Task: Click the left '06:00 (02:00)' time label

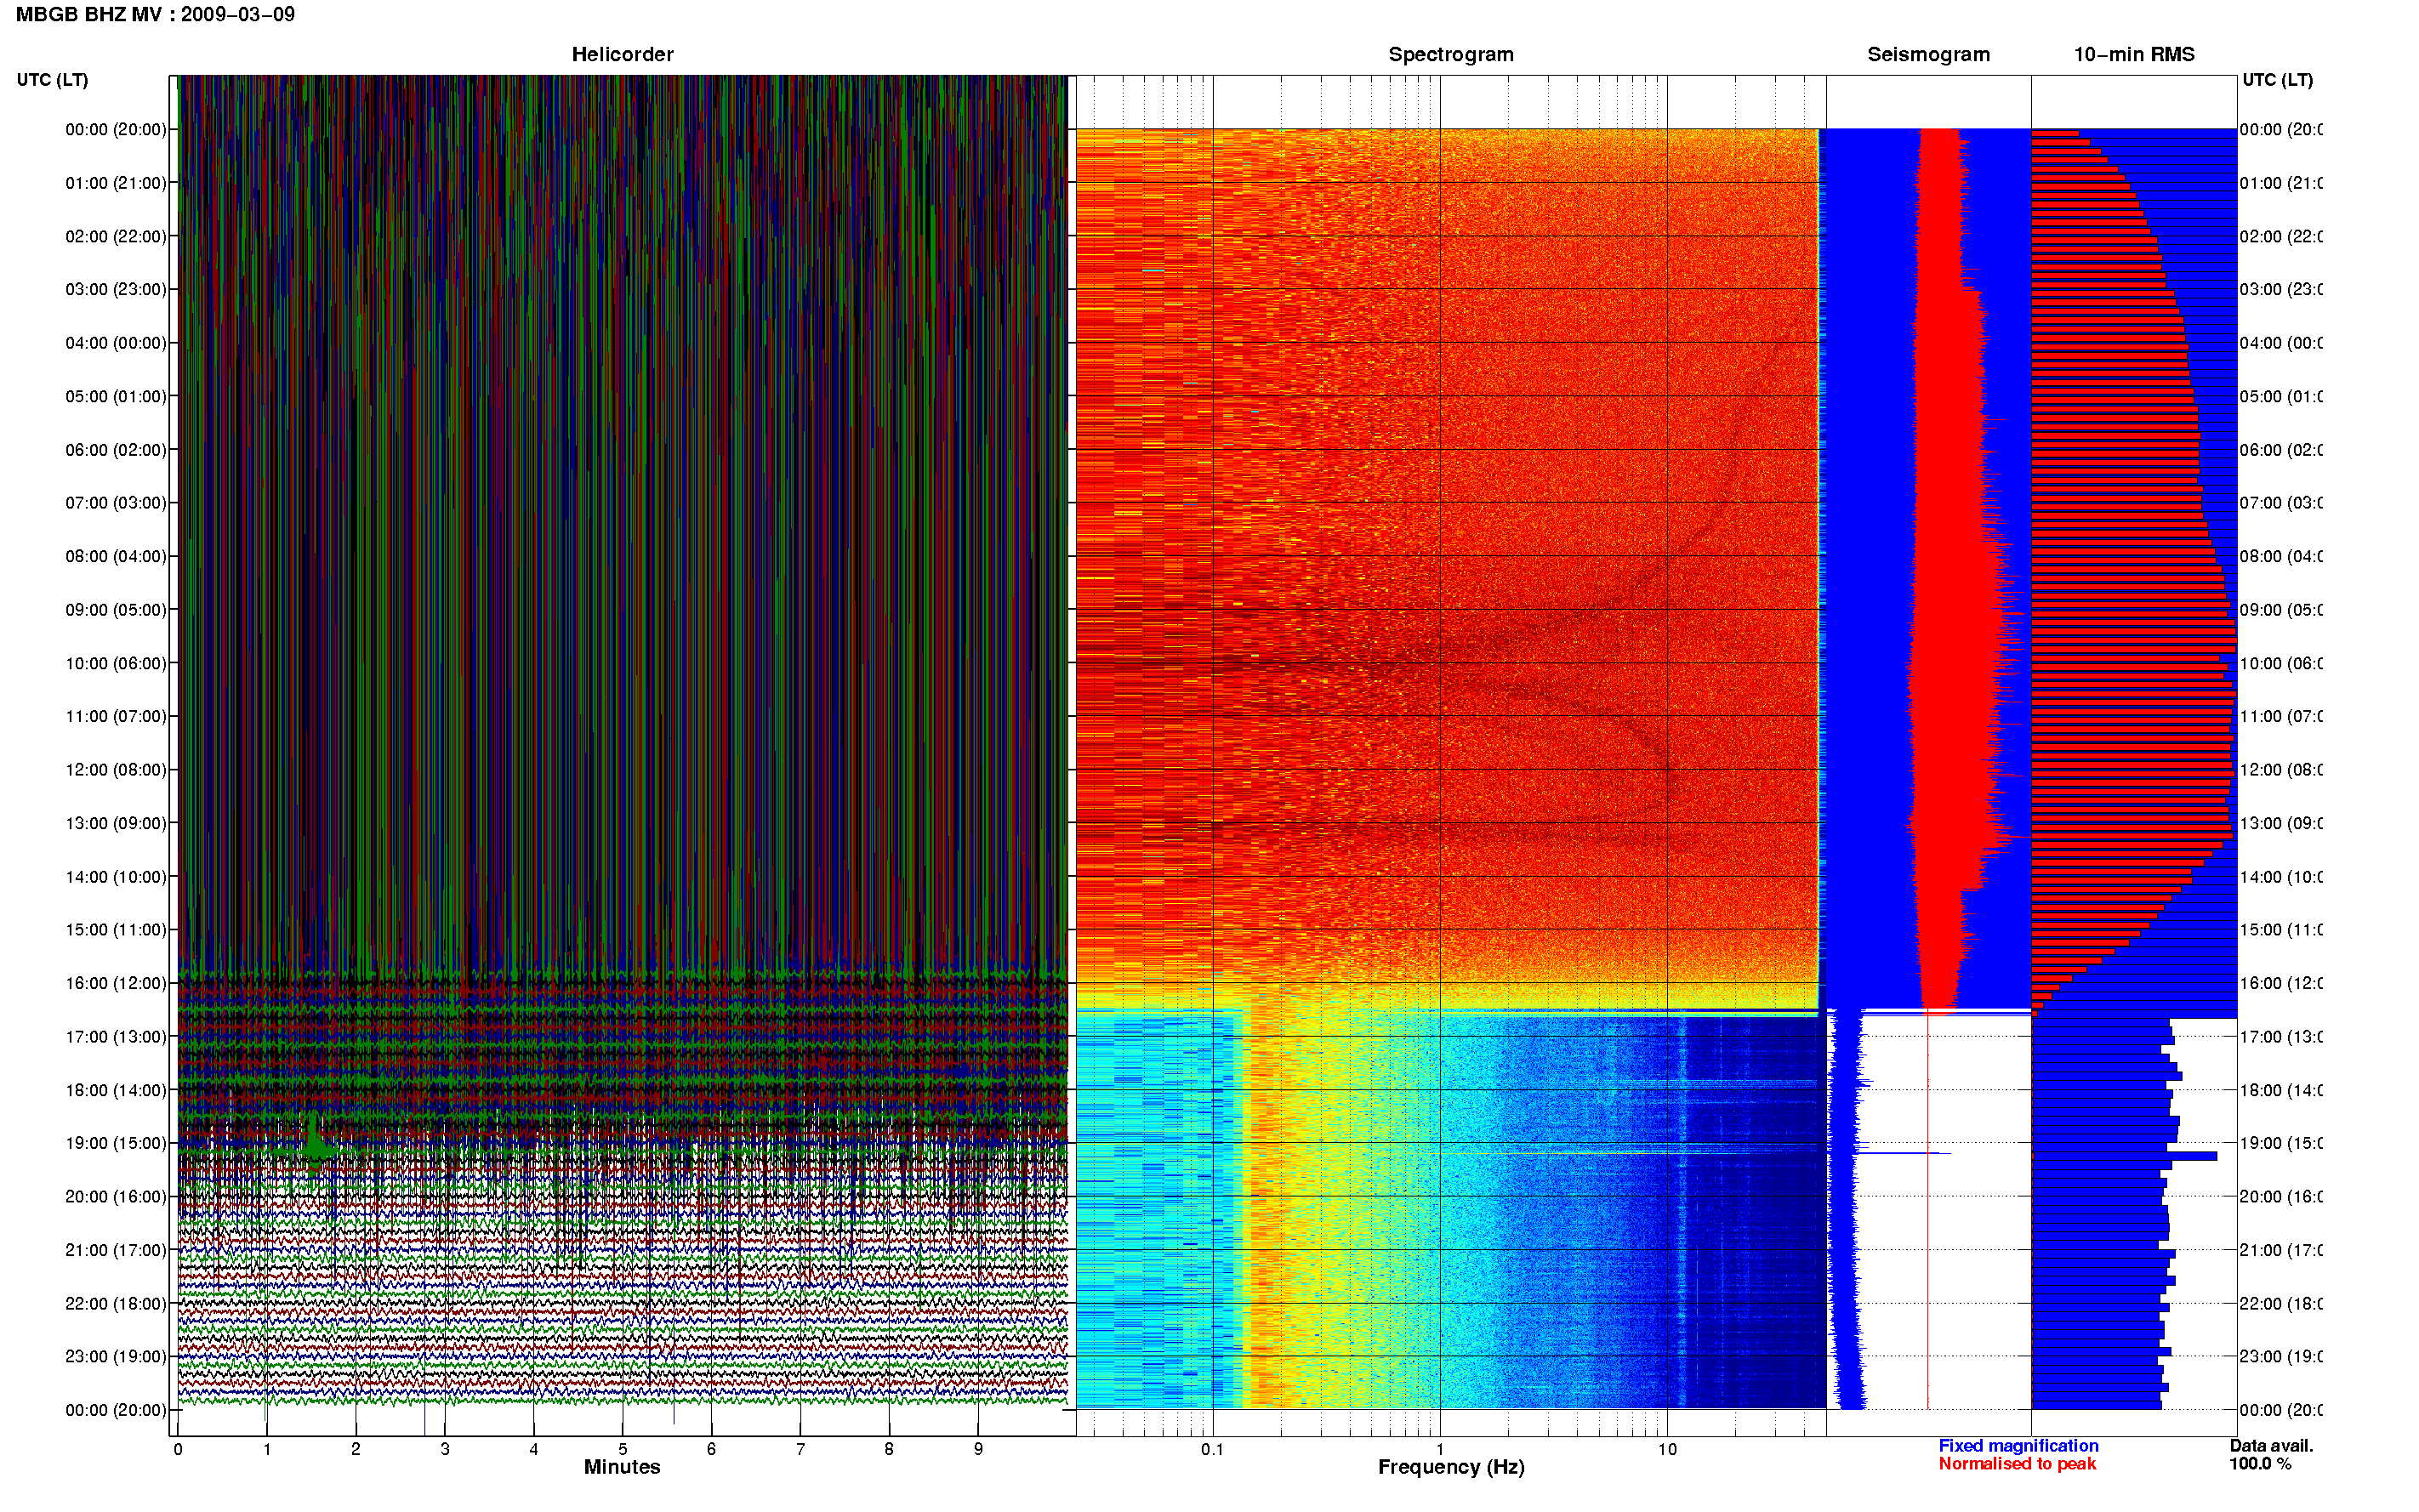Action: click(116, 450)
